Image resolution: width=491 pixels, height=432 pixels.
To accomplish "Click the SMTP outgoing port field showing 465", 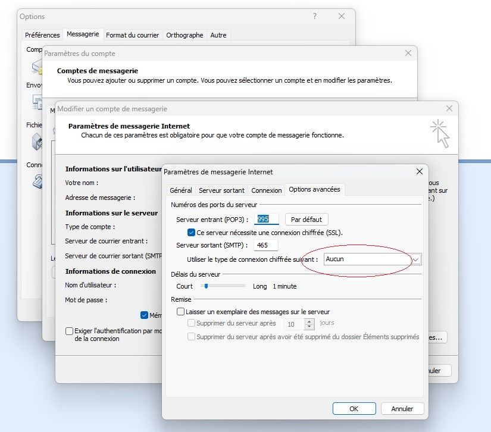I will click(x=266, y=245).
